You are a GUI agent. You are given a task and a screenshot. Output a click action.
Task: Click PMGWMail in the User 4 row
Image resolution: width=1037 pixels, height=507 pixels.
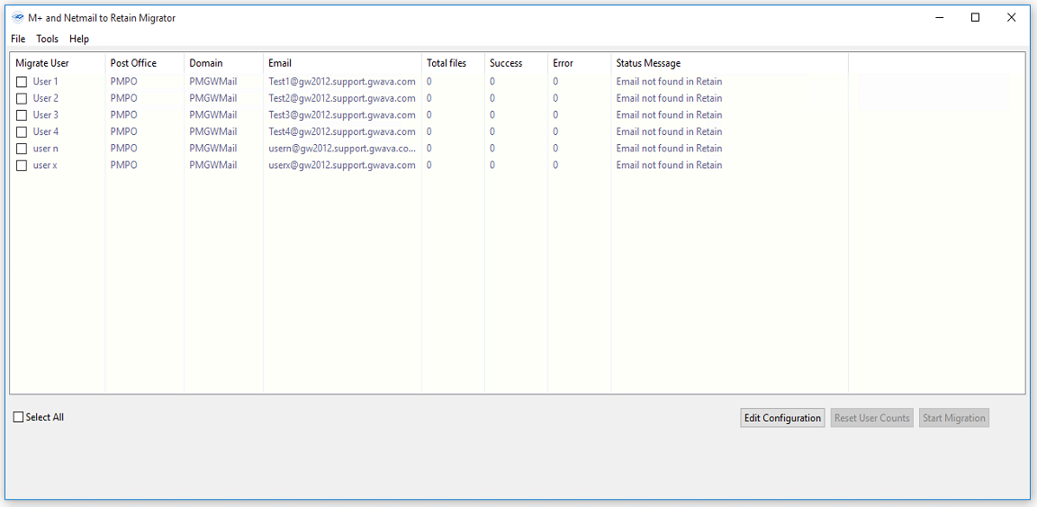coord(213,131)
